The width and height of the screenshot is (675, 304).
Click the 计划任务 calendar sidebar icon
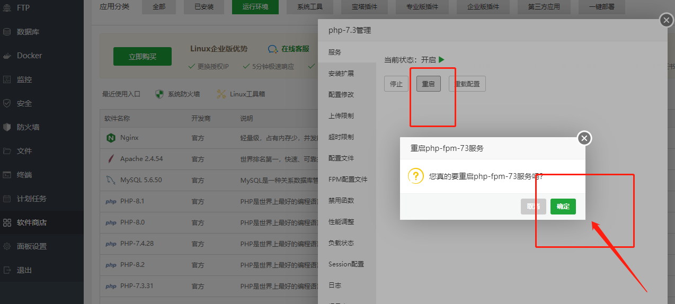(x=7, y=199)
